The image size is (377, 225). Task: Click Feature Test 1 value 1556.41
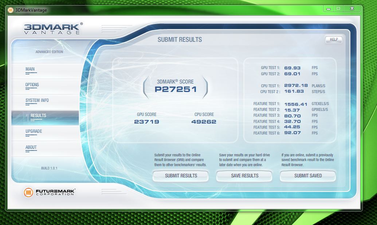click(x=296, y=104)
